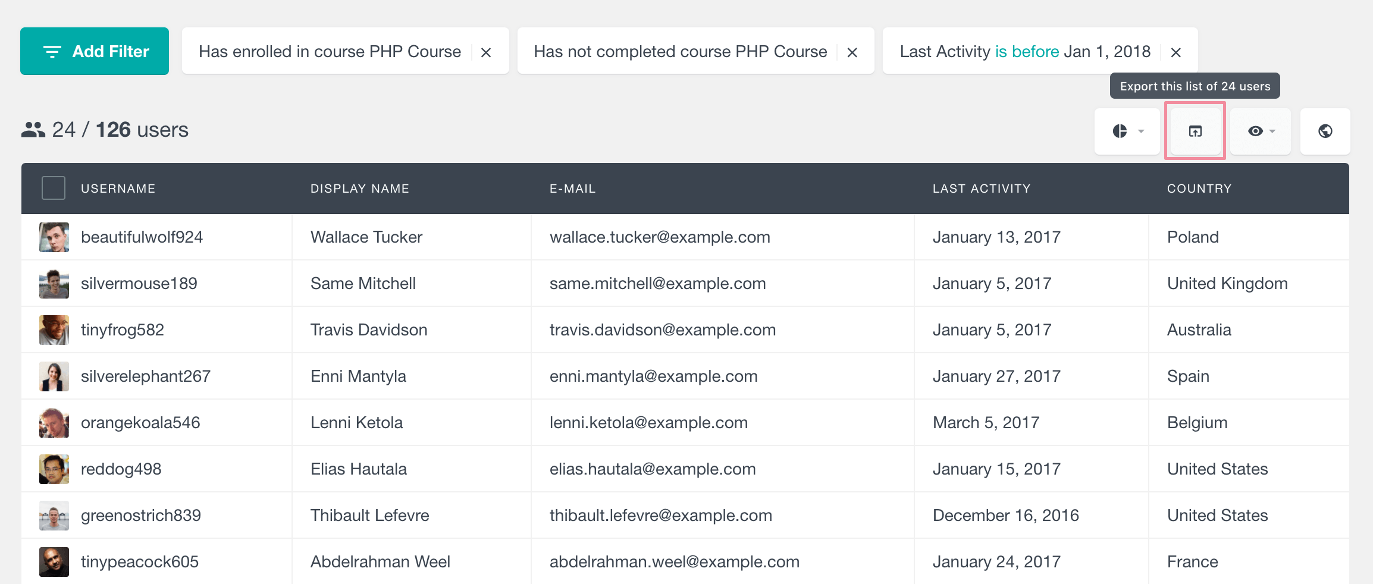Sort by the LAST ACTIVITY column header

click(x=982, y=189)
